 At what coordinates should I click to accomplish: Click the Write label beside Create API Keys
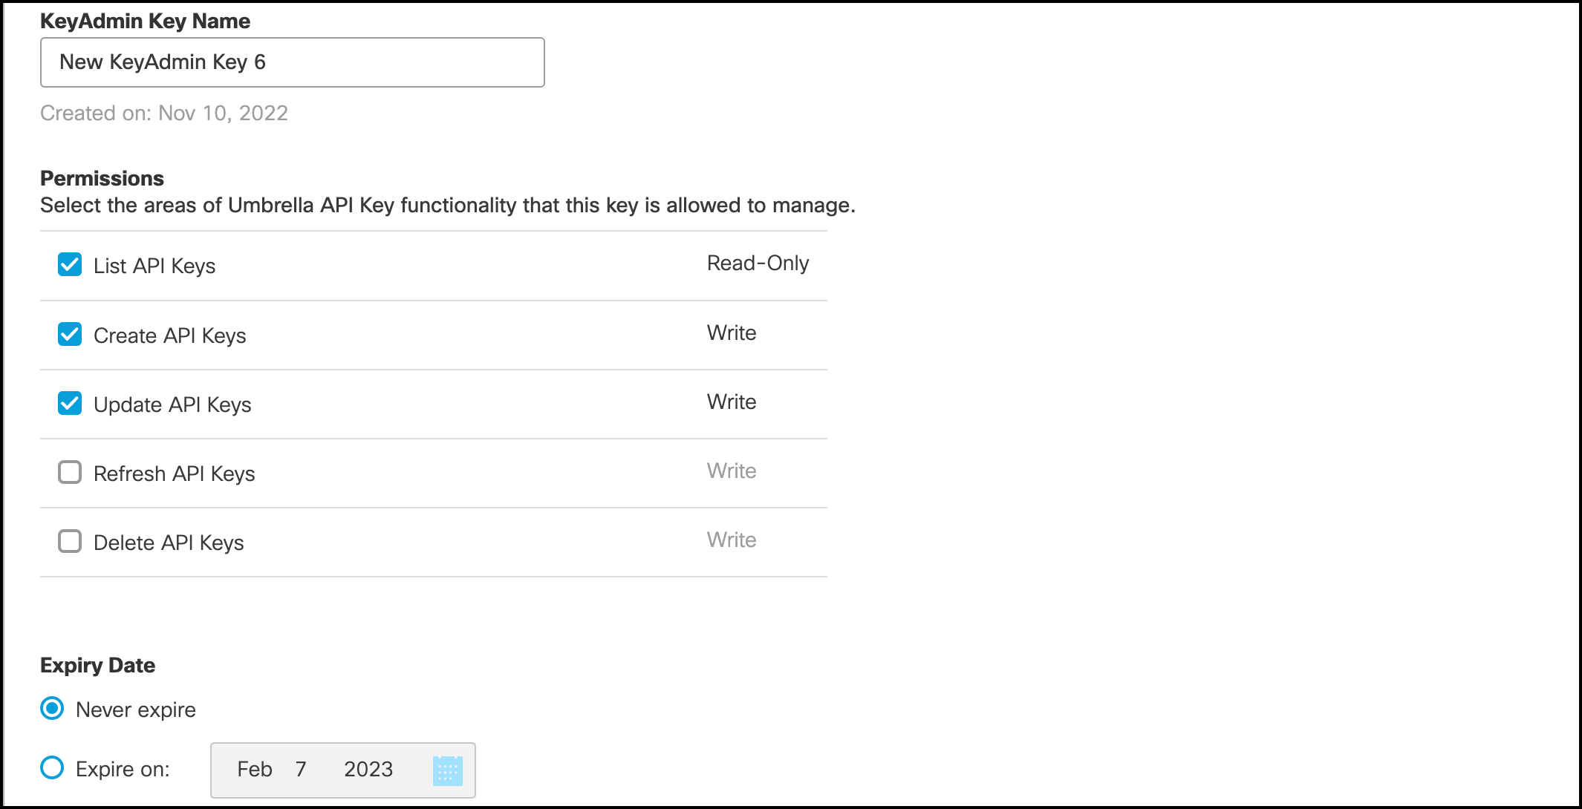731,333
